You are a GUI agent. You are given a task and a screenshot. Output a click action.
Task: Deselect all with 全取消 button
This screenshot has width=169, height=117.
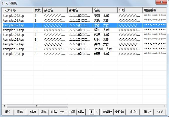tap(119, 112)
